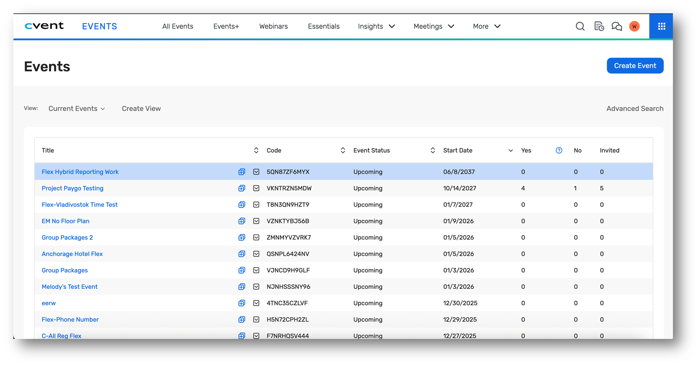Expand the More navigation dropdown

click(x=486, y=26)
